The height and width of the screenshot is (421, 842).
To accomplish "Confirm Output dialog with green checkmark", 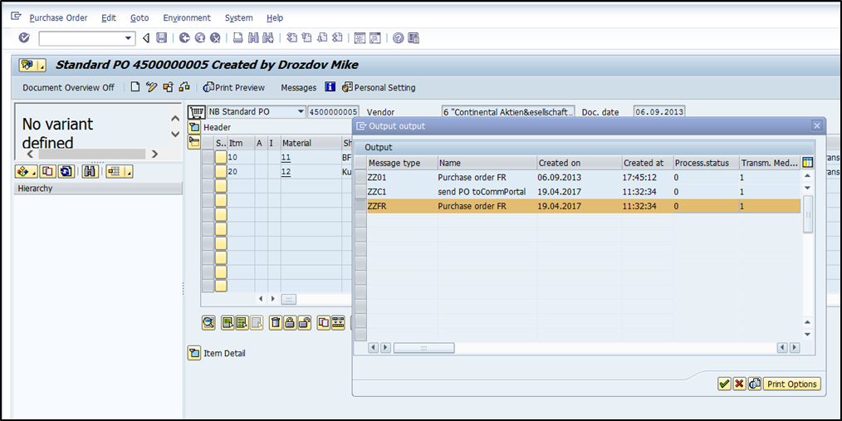I will (724, 384).
